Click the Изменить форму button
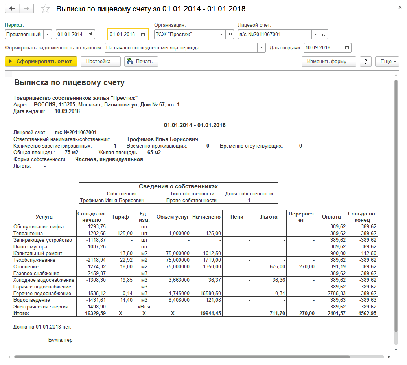This screenshot has height=365, width=407. [x=329, y=62]
